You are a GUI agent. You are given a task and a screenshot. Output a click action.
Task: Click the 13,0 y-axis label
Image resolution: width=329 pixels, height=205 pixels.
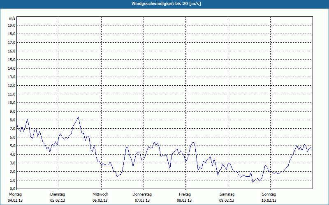point(12,77)
